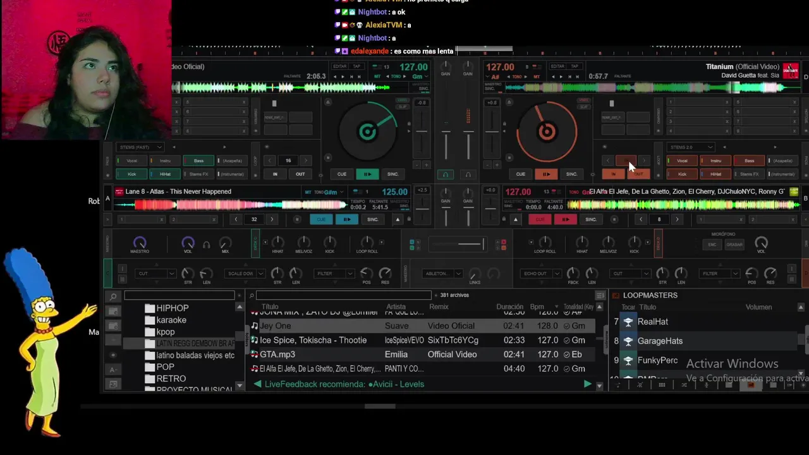The image size is (809, 455).
Task: Click the headphone VOL knob
Action: coord(188,242)
